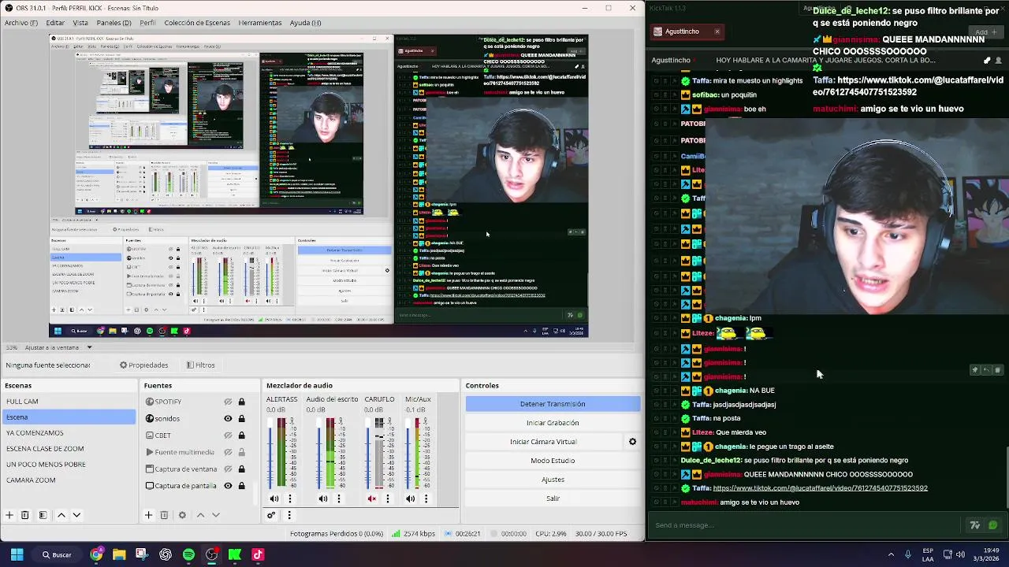This screenshot has height=567, width=1009.
Task: Show Captura de ventana source
Action: pyautogui.click(x=228, y=469)
